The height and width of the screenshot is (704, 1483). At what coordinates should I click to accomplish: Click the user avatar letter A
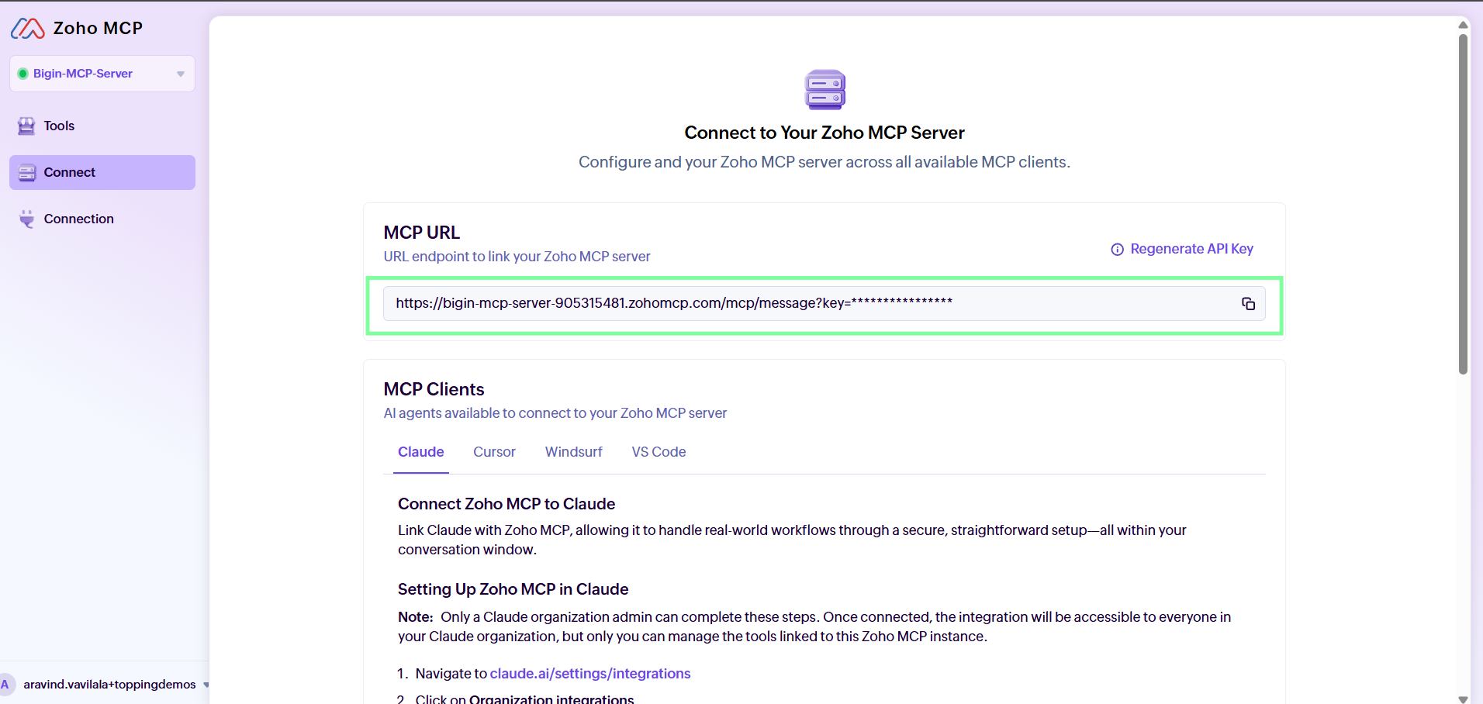tap(6, 685)
